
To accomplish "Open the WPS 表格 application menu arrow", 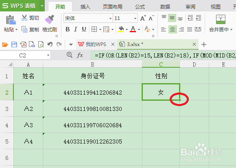I will pos(42,6).
